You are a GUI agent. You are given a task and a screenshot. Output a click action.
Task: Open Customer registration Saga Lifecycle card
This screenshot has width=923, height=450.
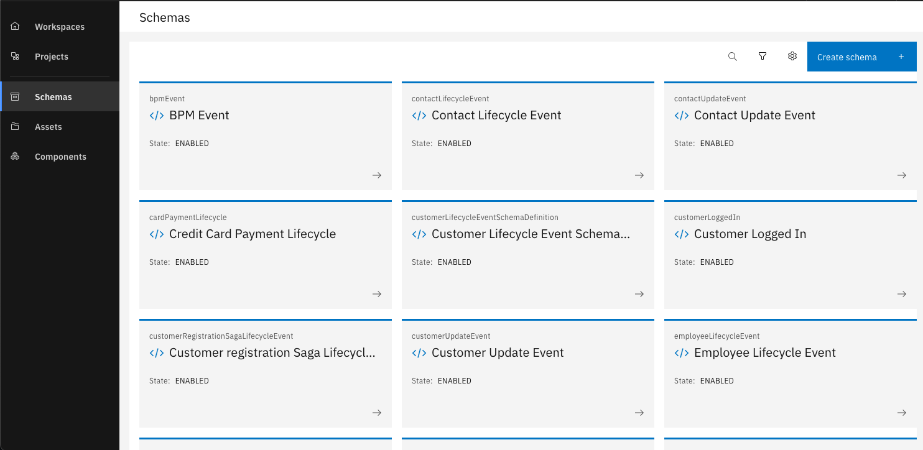pyautogui.click(x=265, y=374)
